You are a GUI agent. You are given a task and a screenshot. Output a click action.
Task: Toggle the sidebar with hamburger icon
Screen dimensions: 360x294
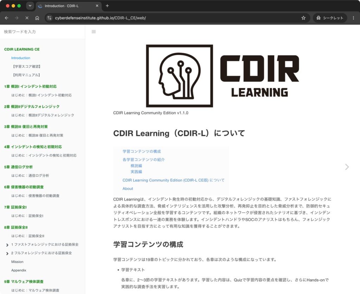(x=94, y=32)
